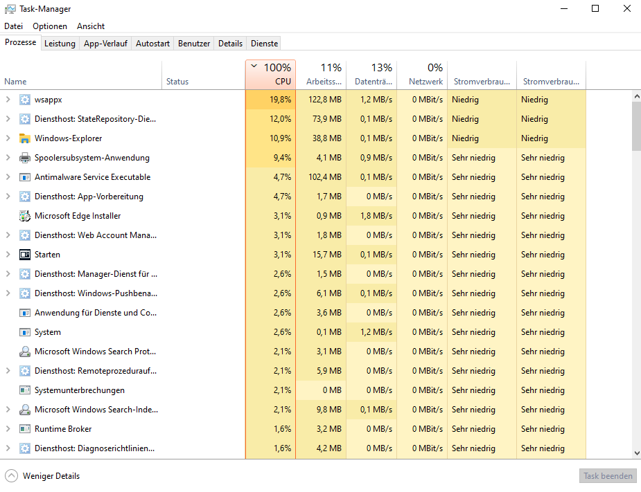Click the Microsoft Edge Installer icon

click(25, 216)
